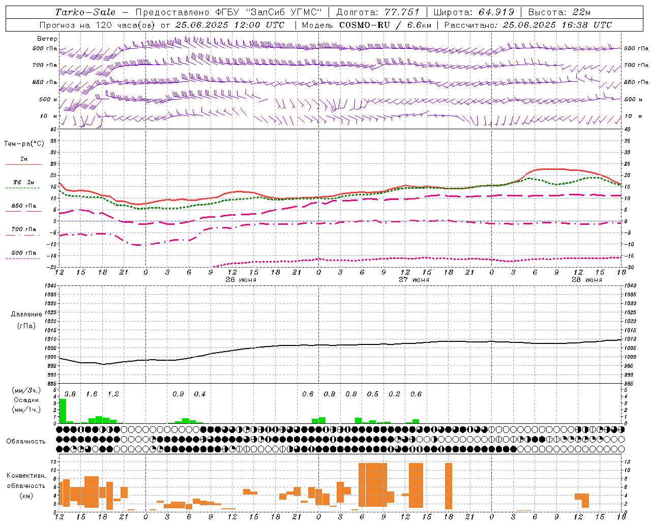Screen dimensions: 651x521
Task: Click the Конвективн. convective cloud label
Action: tap(26, 476)
